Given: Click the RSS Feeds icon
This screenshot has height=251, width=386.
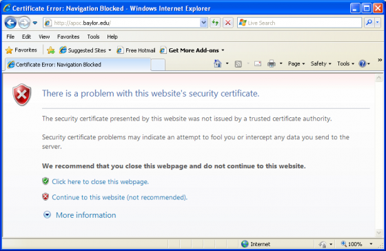Looking at the screenshot, I should tap(238, 64).
